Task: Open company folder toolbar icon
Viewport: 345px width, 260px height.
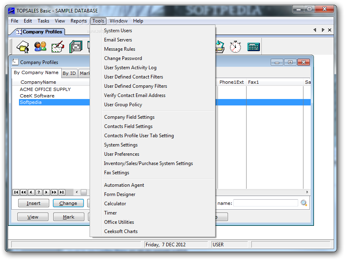Action: (x=23, y=47)
